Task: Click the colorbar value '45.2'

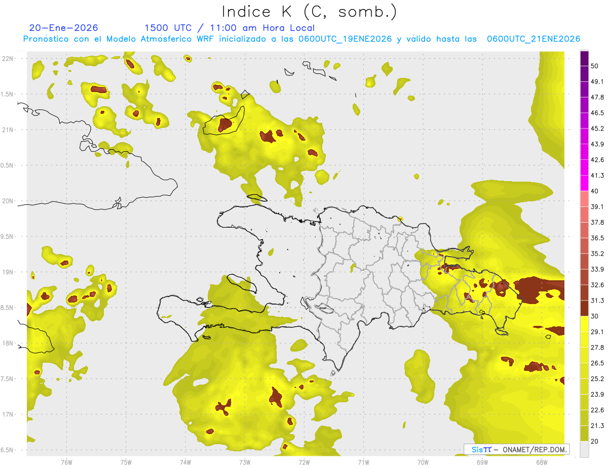Action: pyautogui.click(x=597, y=129)
